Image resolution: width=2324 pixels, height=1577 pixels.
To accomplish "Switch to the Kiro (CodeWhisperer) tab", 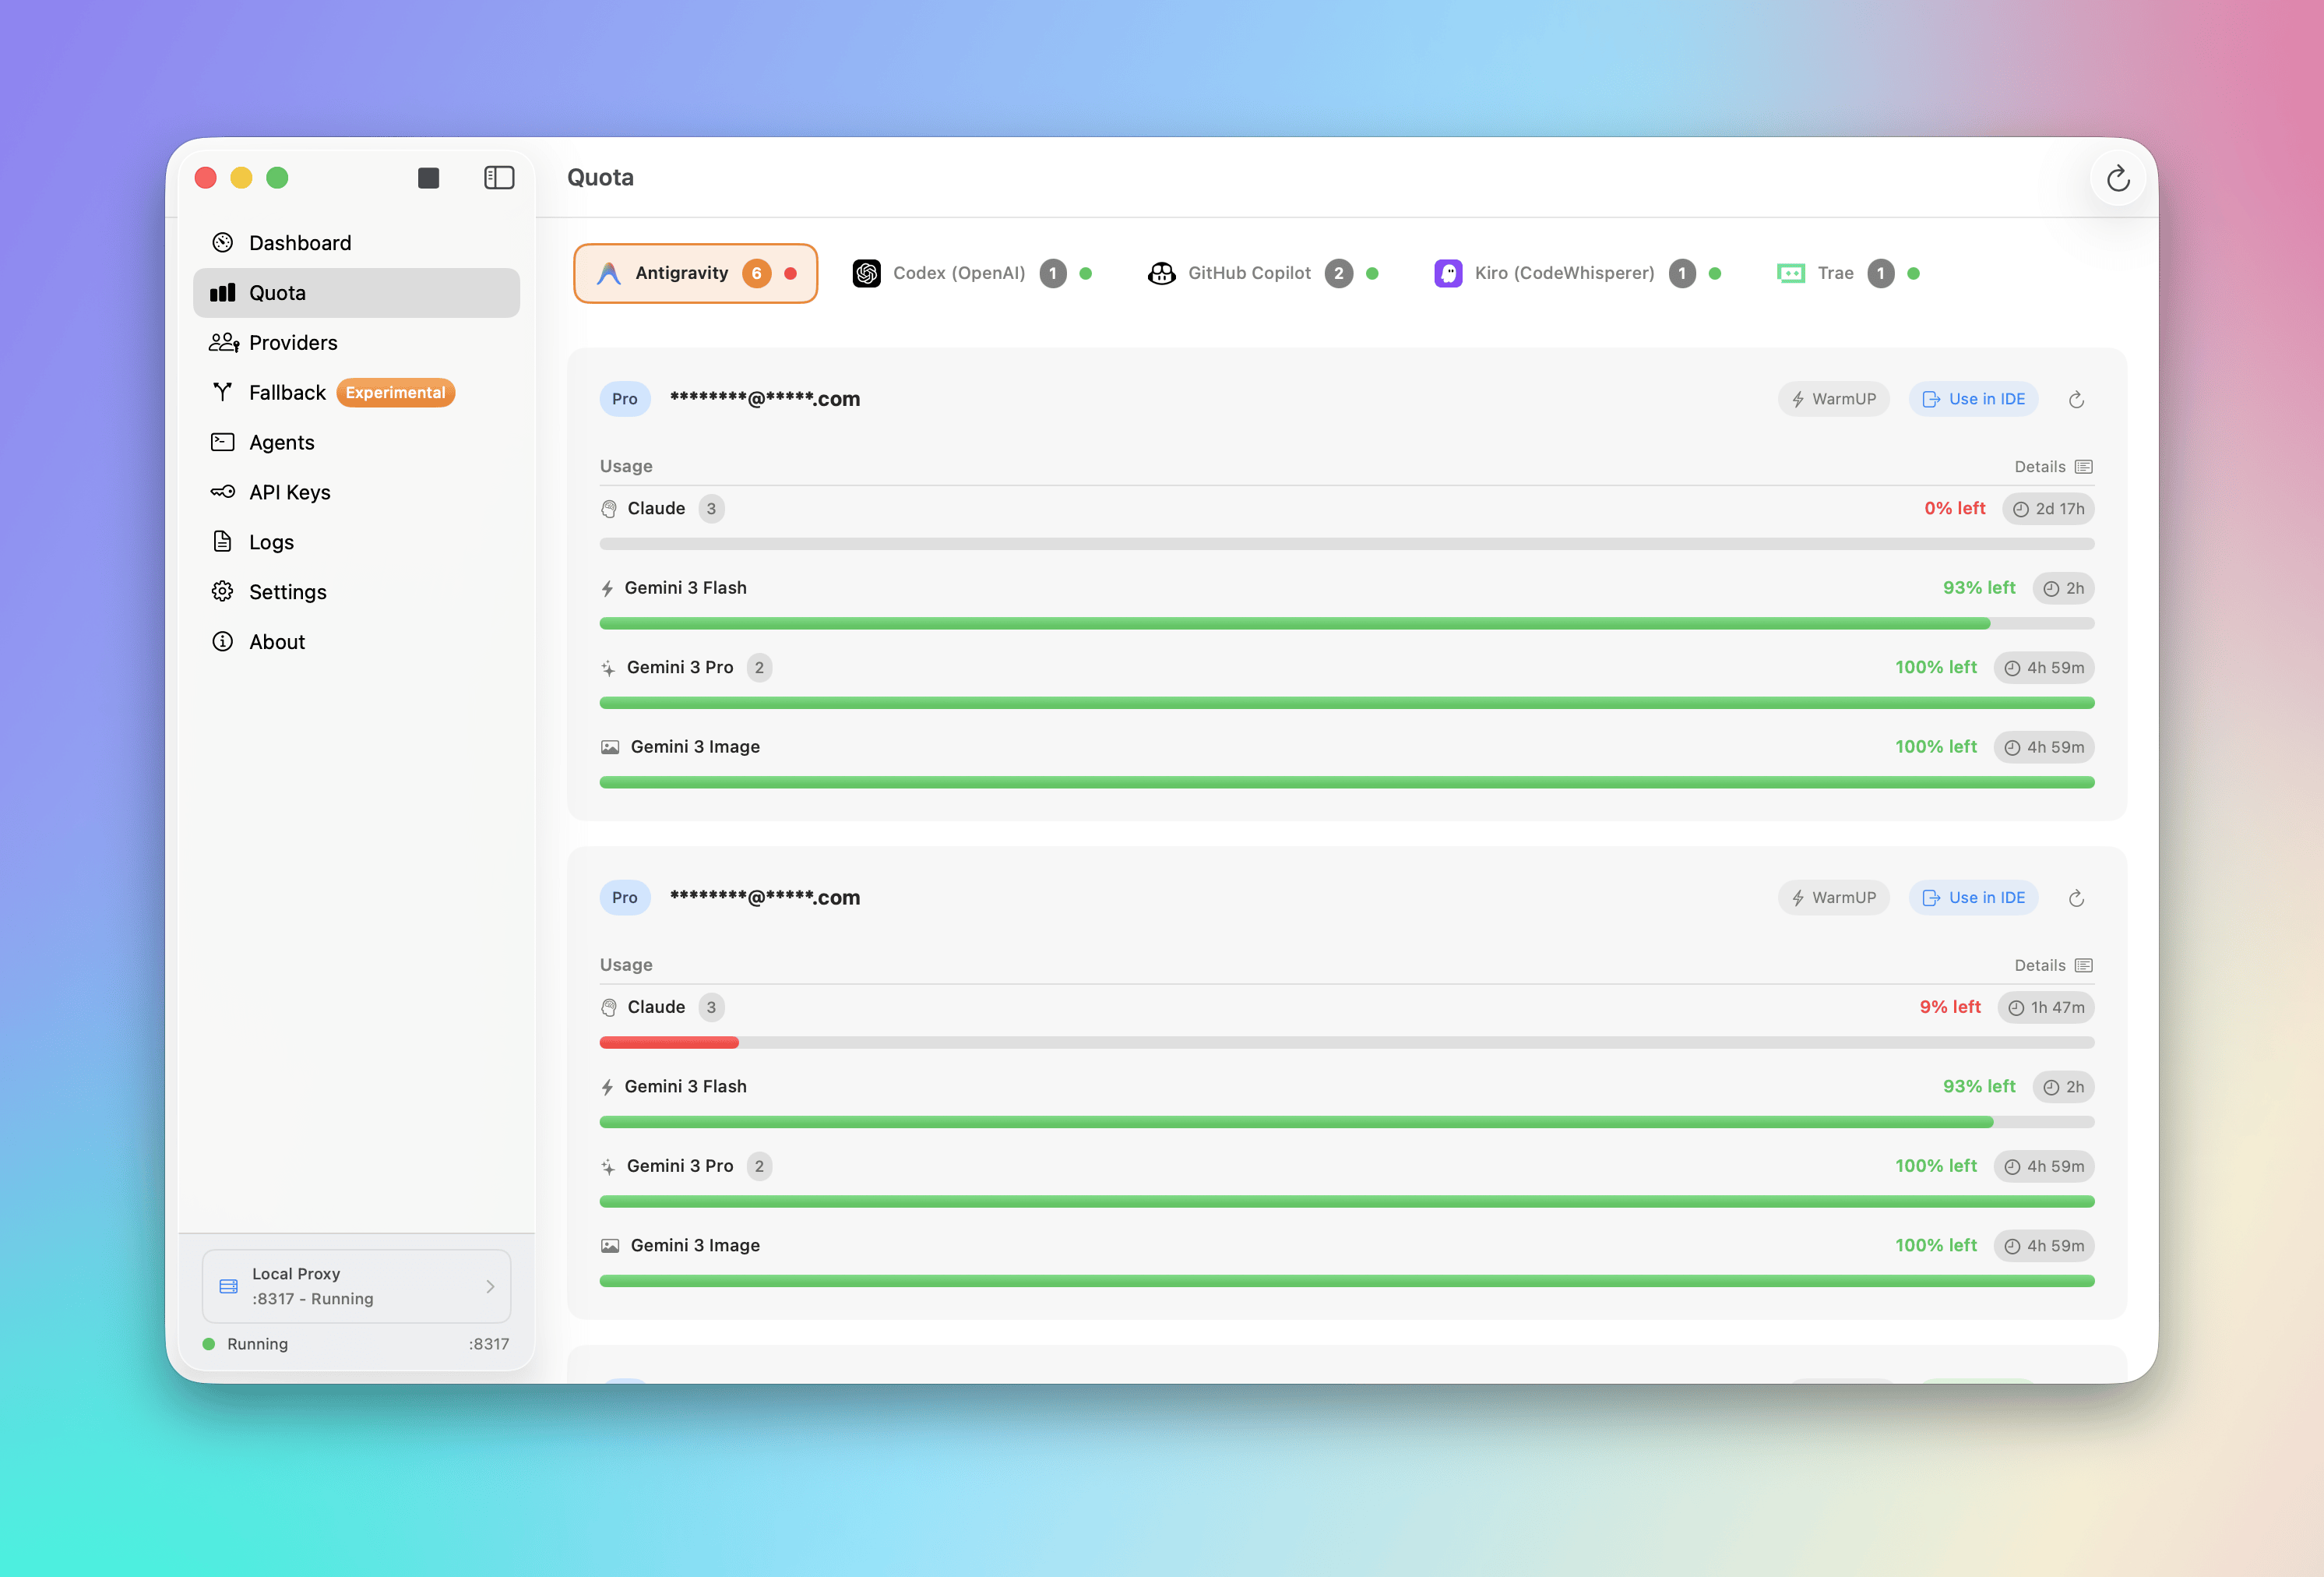I will (1564, 272).
